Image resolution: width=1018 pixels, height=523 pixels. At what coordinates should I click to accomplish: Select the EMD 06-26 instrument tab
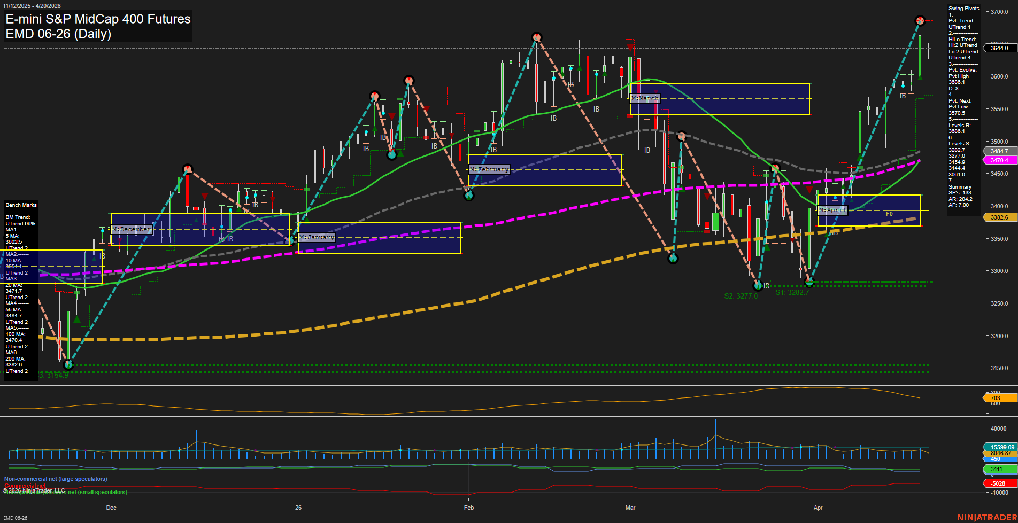(x=16, y=518)
